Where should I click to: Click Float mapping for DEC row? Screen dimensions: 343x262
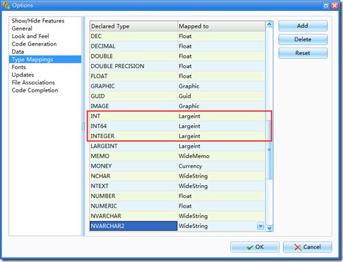221,36
